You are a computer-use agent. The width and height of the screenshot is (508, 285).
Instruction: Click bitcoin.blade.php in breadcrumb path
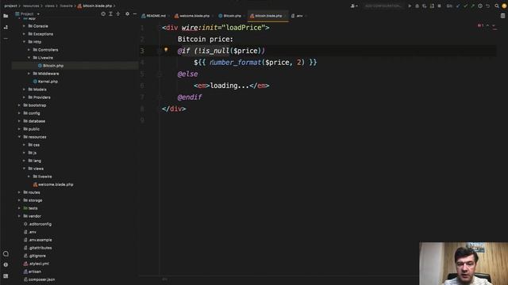(x=94, y=6)
